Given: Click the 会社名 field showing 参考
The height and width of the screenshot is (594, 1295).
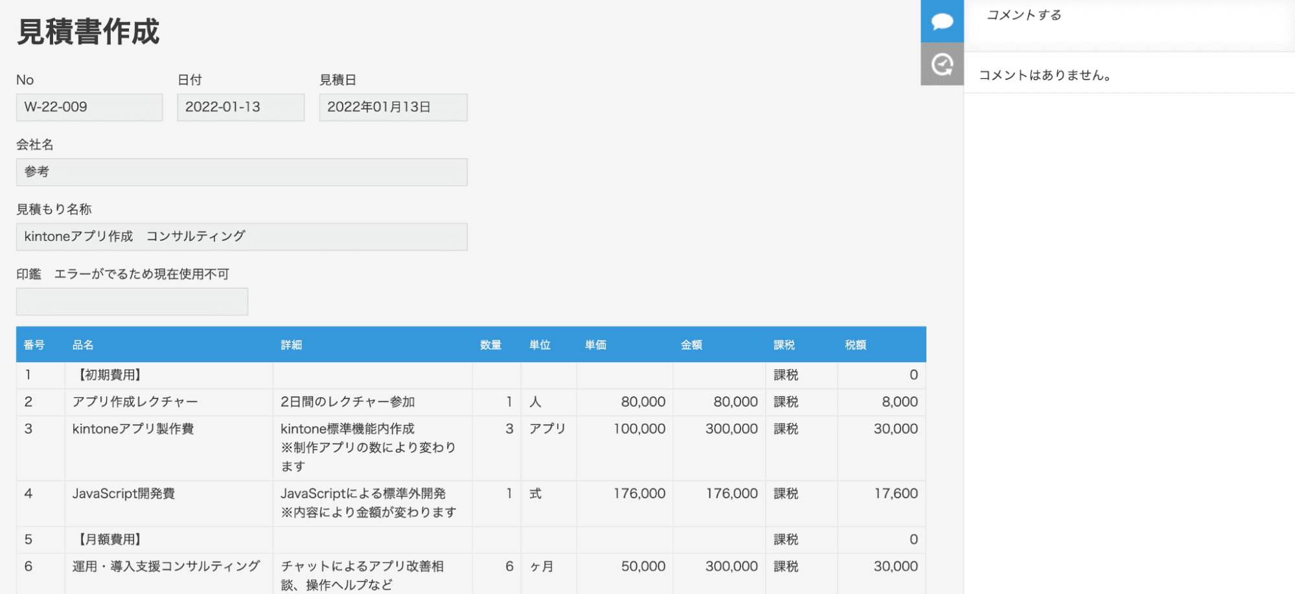Looking at the screenshot, I should [242, 172].
